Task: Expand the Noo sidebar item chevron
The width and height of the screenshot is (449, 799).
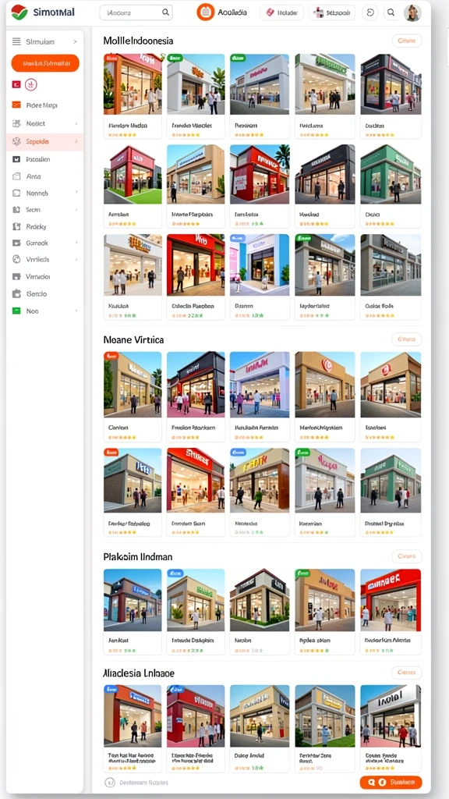Action: [76, 311]
